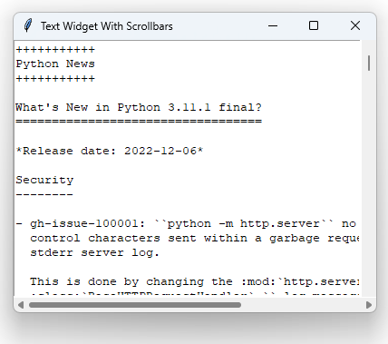Click the window title text 'Text Widget With Scrollbars'
Viewport: 388px width, 344px height.
[x=107, y=26]
